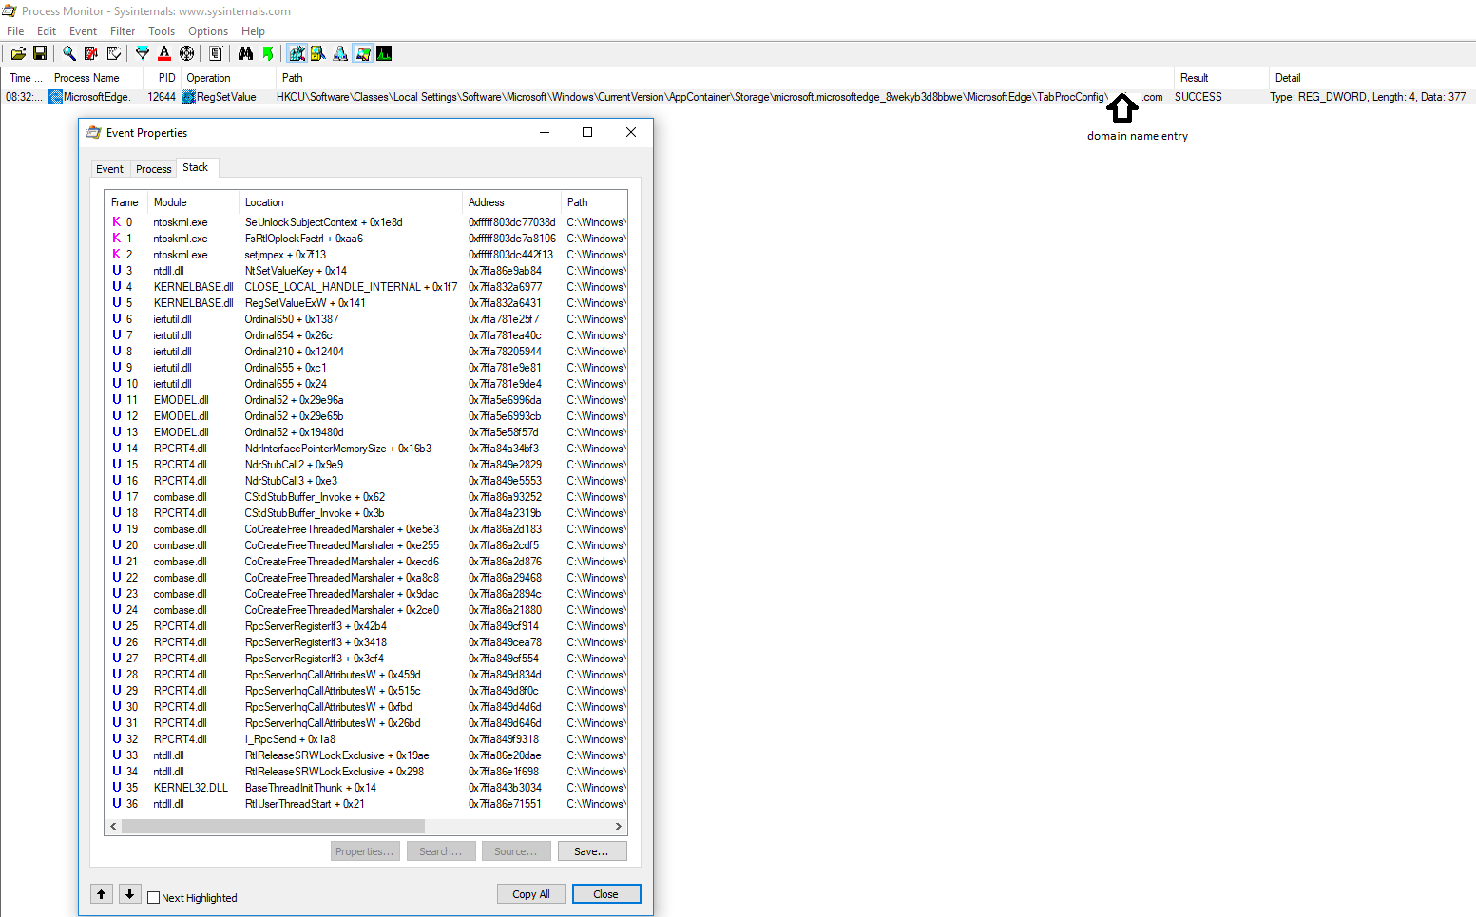Click the Module column header
Viewport: 1476px width, 917px height.
point(193,202)
